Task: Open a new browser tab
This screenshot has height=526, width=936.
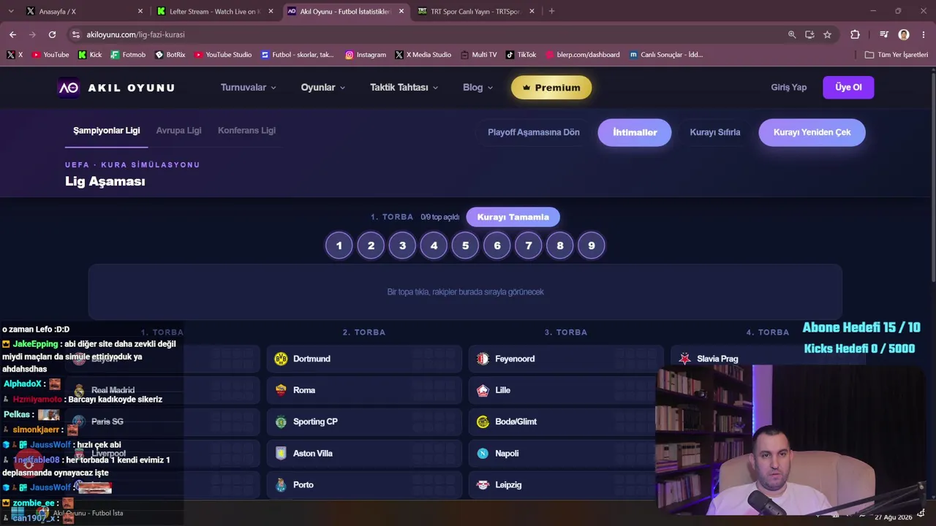Action: coord(551,11)
